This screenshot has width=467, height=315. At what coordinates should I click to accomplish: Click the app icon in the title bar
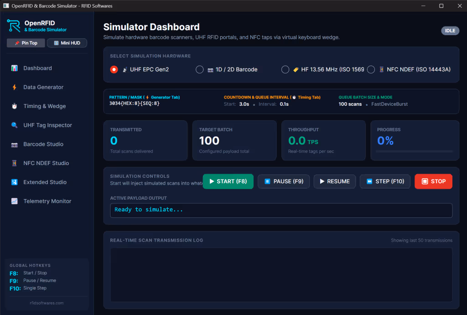(6, 5)
